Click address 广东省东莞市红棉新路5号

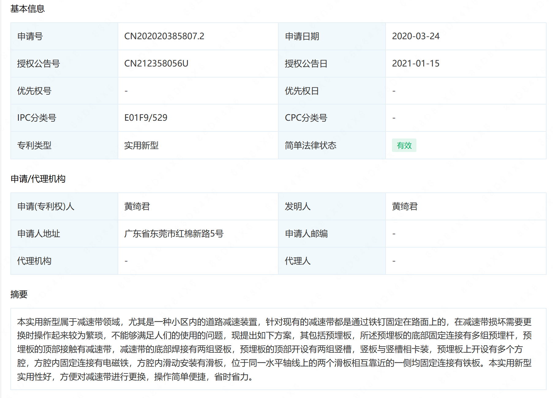point(174,233)
